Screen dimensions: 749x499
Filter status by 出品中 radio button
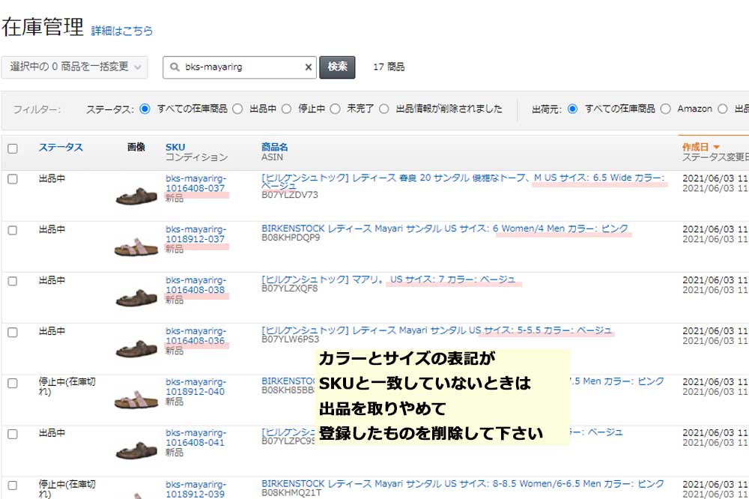pyautogui.click(x=237, y=109)
